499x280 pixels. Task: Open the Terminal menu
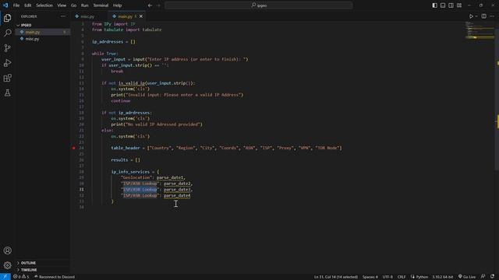coord(101,5)
